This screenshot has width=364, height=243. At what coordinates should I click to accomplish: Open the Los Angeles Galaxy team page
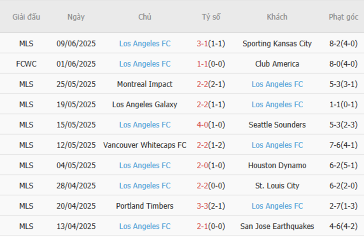[x=144, y=104]
